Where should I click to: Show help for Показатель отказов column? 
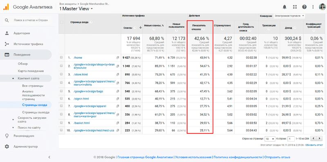(x=204, y=29)
